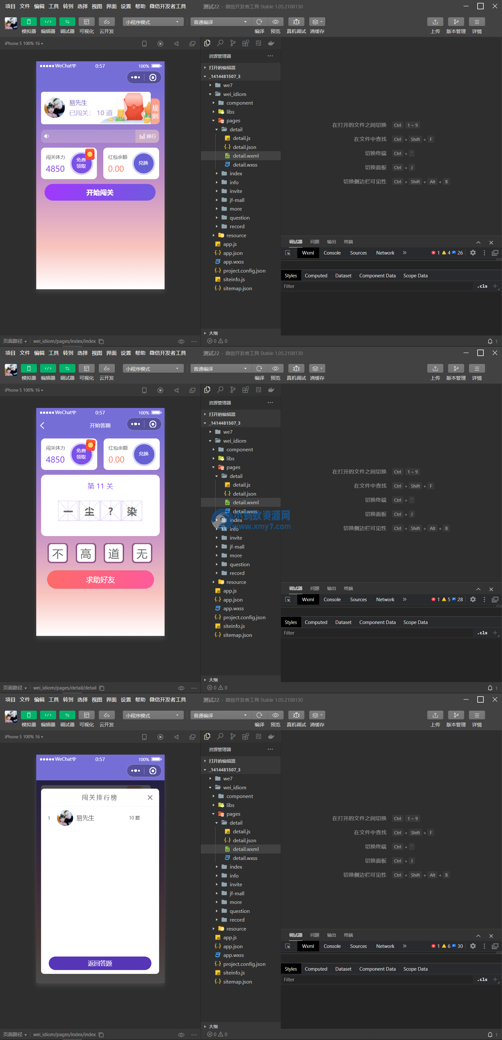
Task: Open the 排行 ranking icon in the simulator
Action: coord(147,136)
